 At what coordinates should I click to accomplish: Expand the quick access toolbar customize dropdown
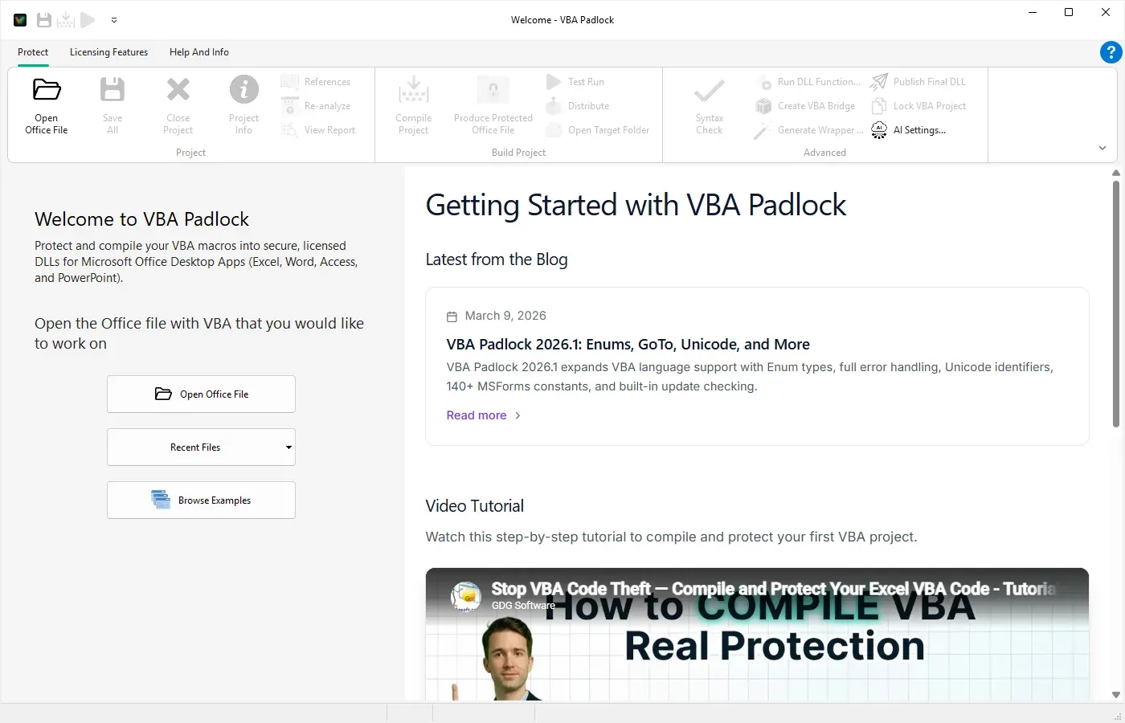pos(114,20)
